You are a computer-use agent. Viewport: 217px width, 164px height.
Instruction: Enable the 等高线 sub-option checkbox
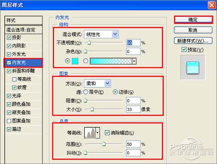click(14, 79)
